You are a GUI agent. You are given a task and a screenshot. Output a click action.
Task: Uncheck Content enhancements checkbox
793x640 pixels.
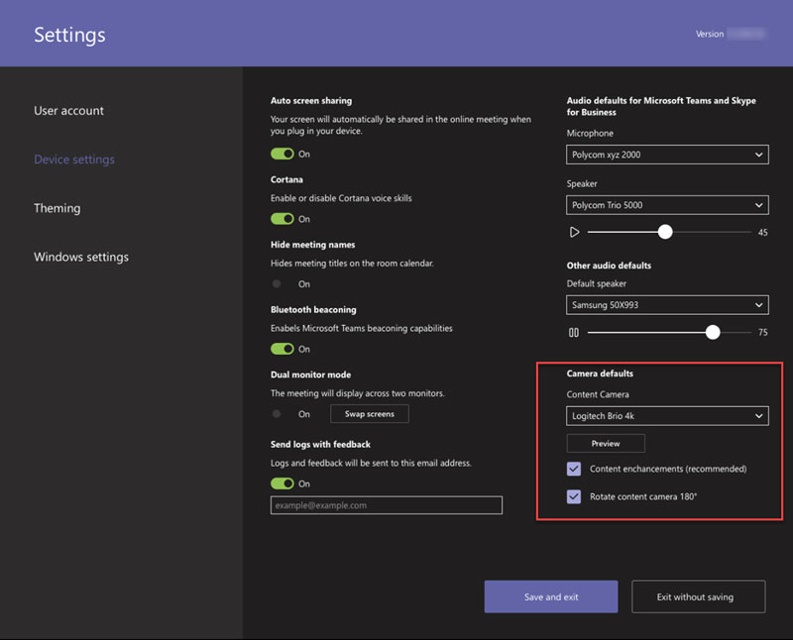pos(574,469)
